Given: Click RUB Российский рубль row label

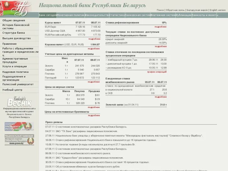Looking at the screenshot, I should [58, 35].
